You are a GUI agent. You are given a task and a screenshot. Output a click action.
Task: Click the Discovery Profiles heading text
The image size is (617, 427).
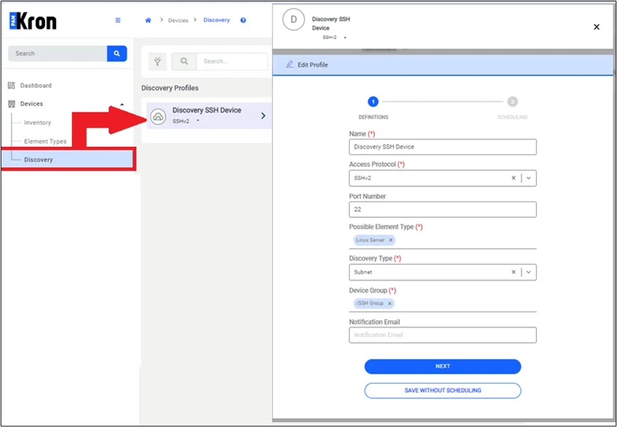pyautogui.click(x=170, y=88)
